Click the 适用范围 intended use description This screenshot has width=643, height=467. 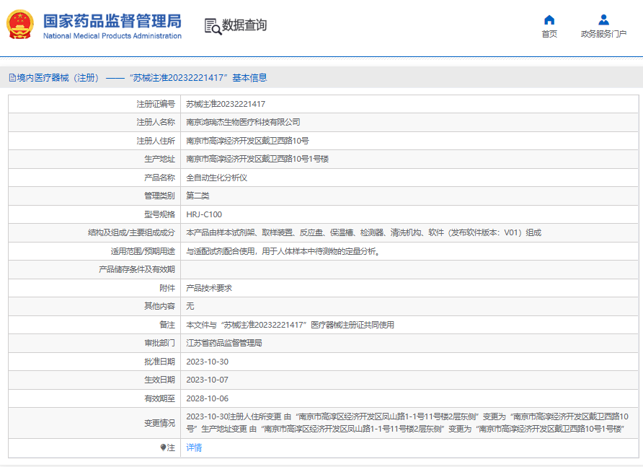coord(283,251)
